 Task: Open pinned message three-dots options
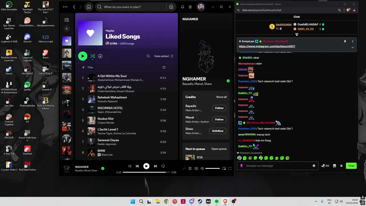(353, 41)
